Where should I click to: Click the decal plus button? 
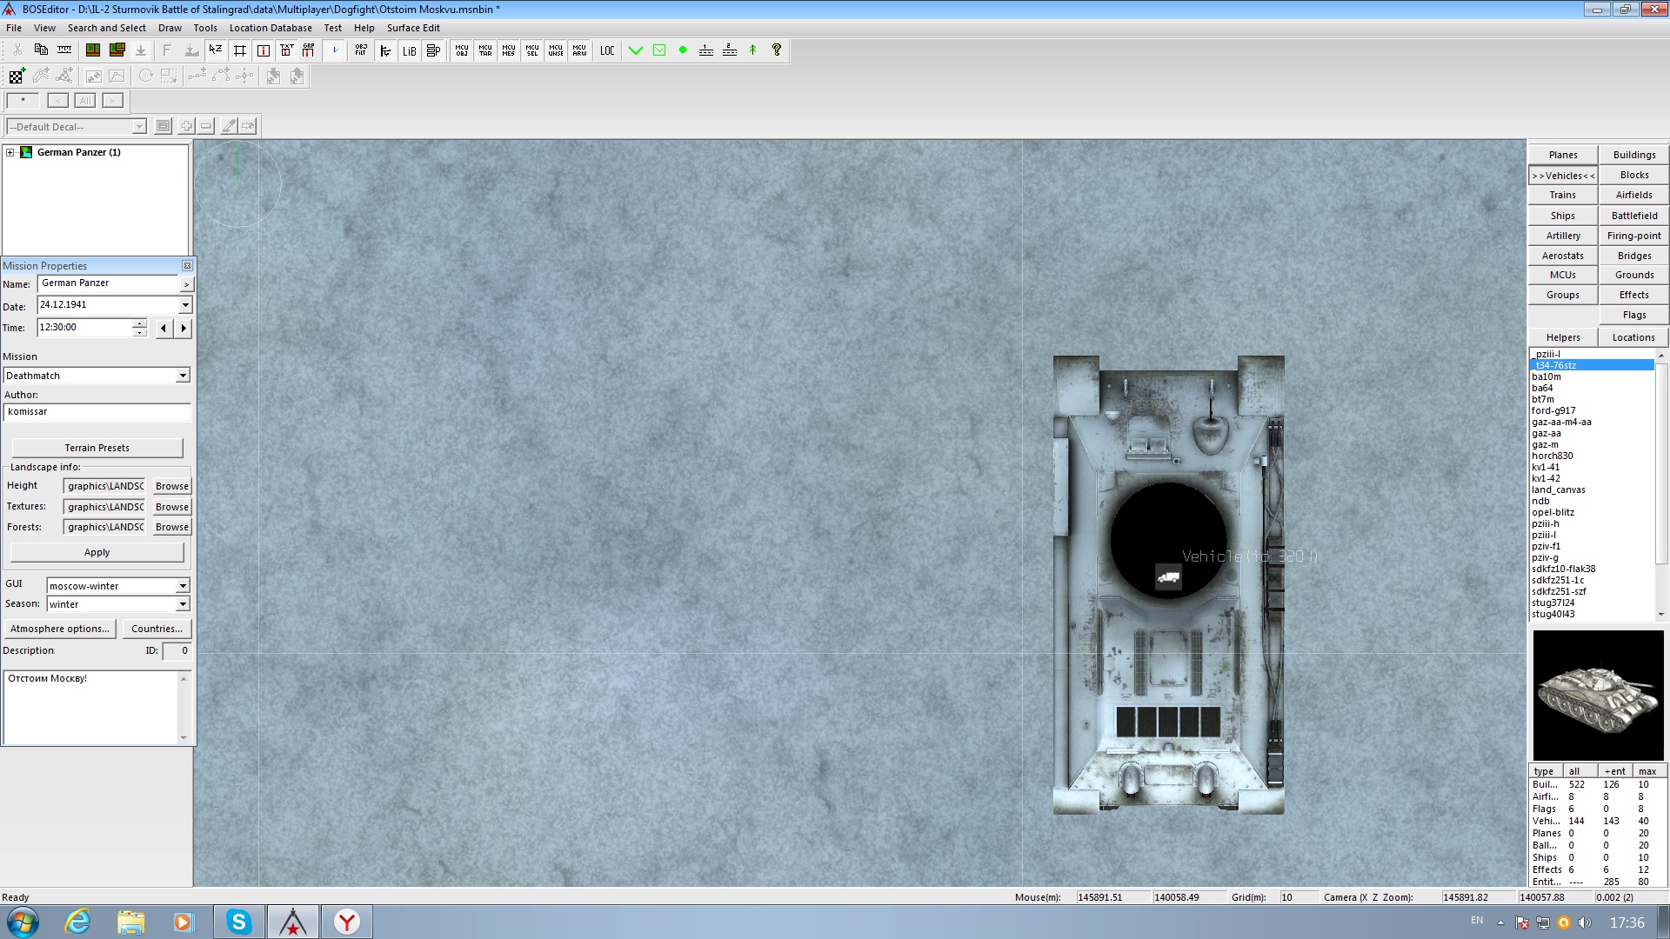click(186, 126)
